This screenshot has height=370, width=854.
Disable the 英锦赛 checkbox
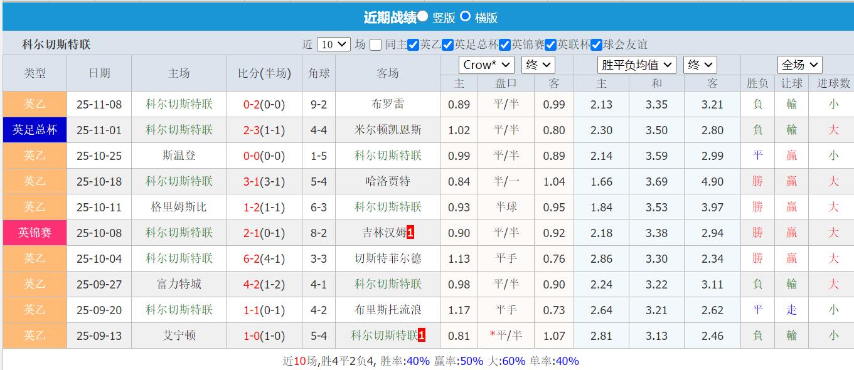[x=505, y=44]
